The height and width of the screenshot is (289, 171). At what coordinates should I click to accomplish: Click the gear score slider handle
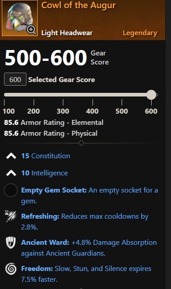point(151,95)
